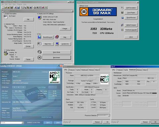The height and width of the screenshot is (127, 159).
Task: Click the Save button in EVEREST CPUID
Action: (x=48, y=123)
